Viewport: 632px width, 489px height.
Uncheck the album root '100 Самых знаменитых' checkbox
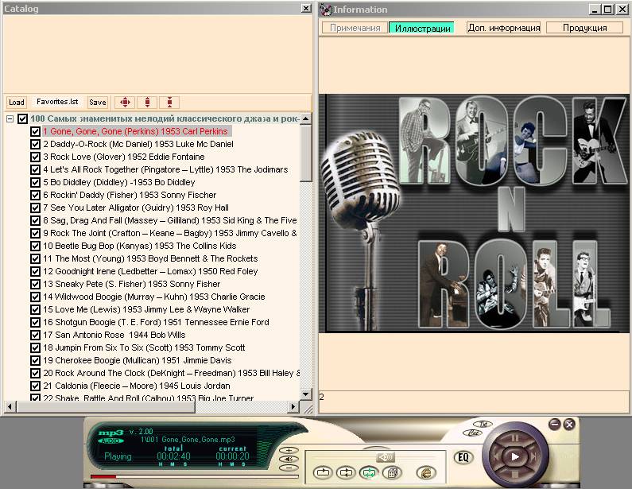[x=22, y=118]
